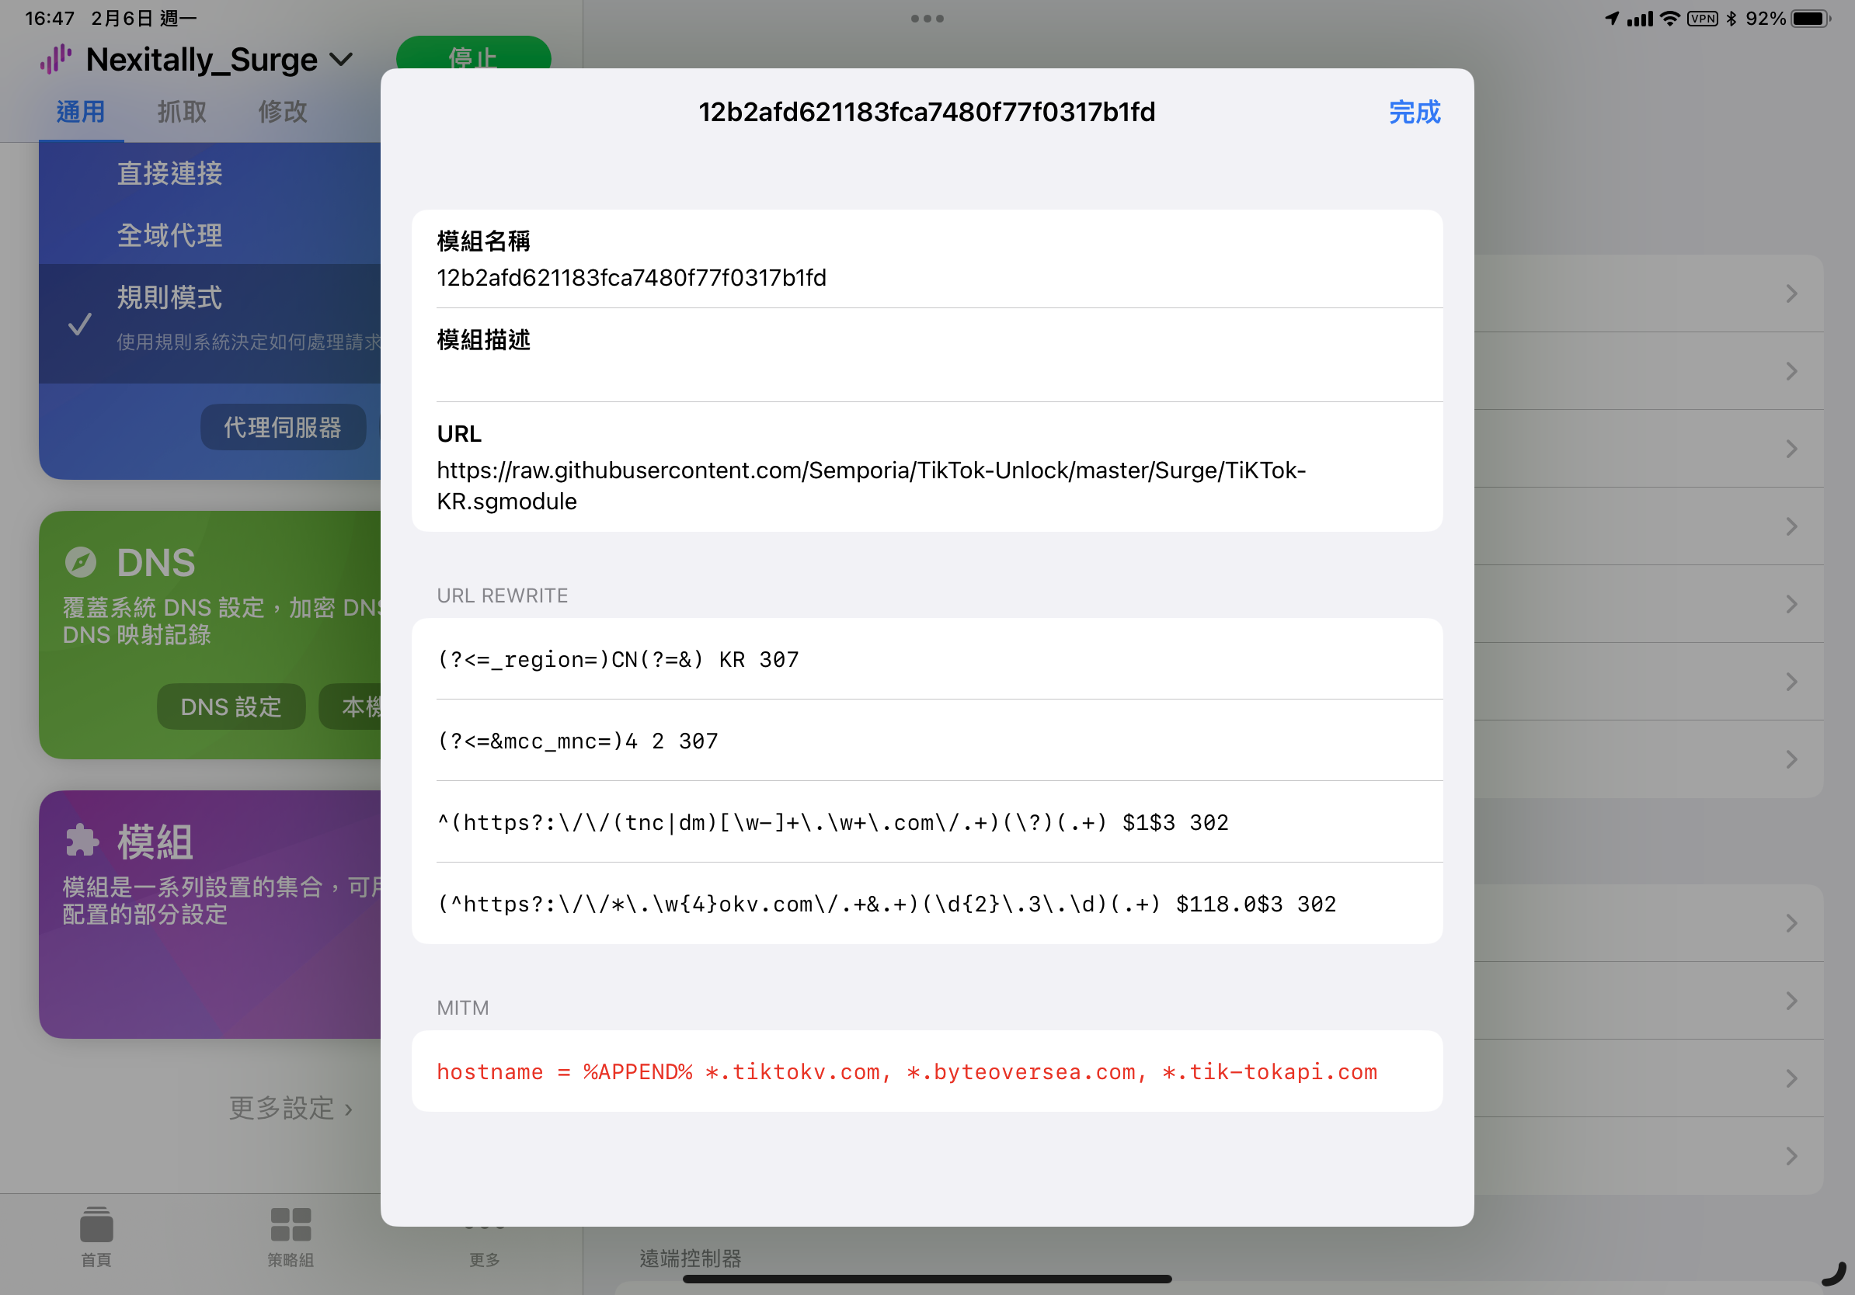
Task: Switch to the 修改 tab
Action: 283,112
